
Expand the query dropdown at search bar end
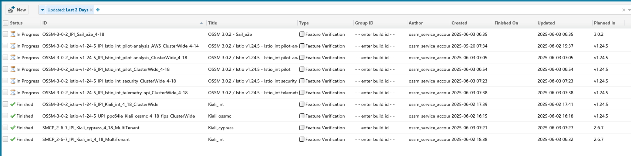(629, 10)
